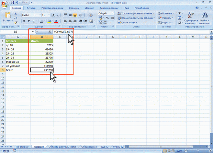Open Форматировать как таблицу gallery
213x153 pixels.
(136, 18)
